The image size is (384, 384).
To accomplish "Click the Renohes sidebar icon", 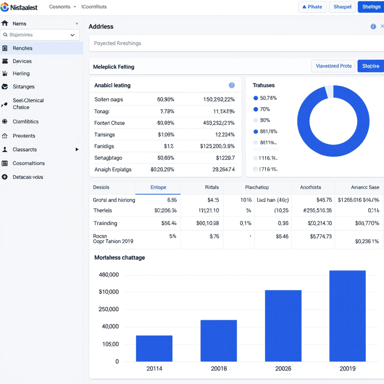I will point(5,48).
